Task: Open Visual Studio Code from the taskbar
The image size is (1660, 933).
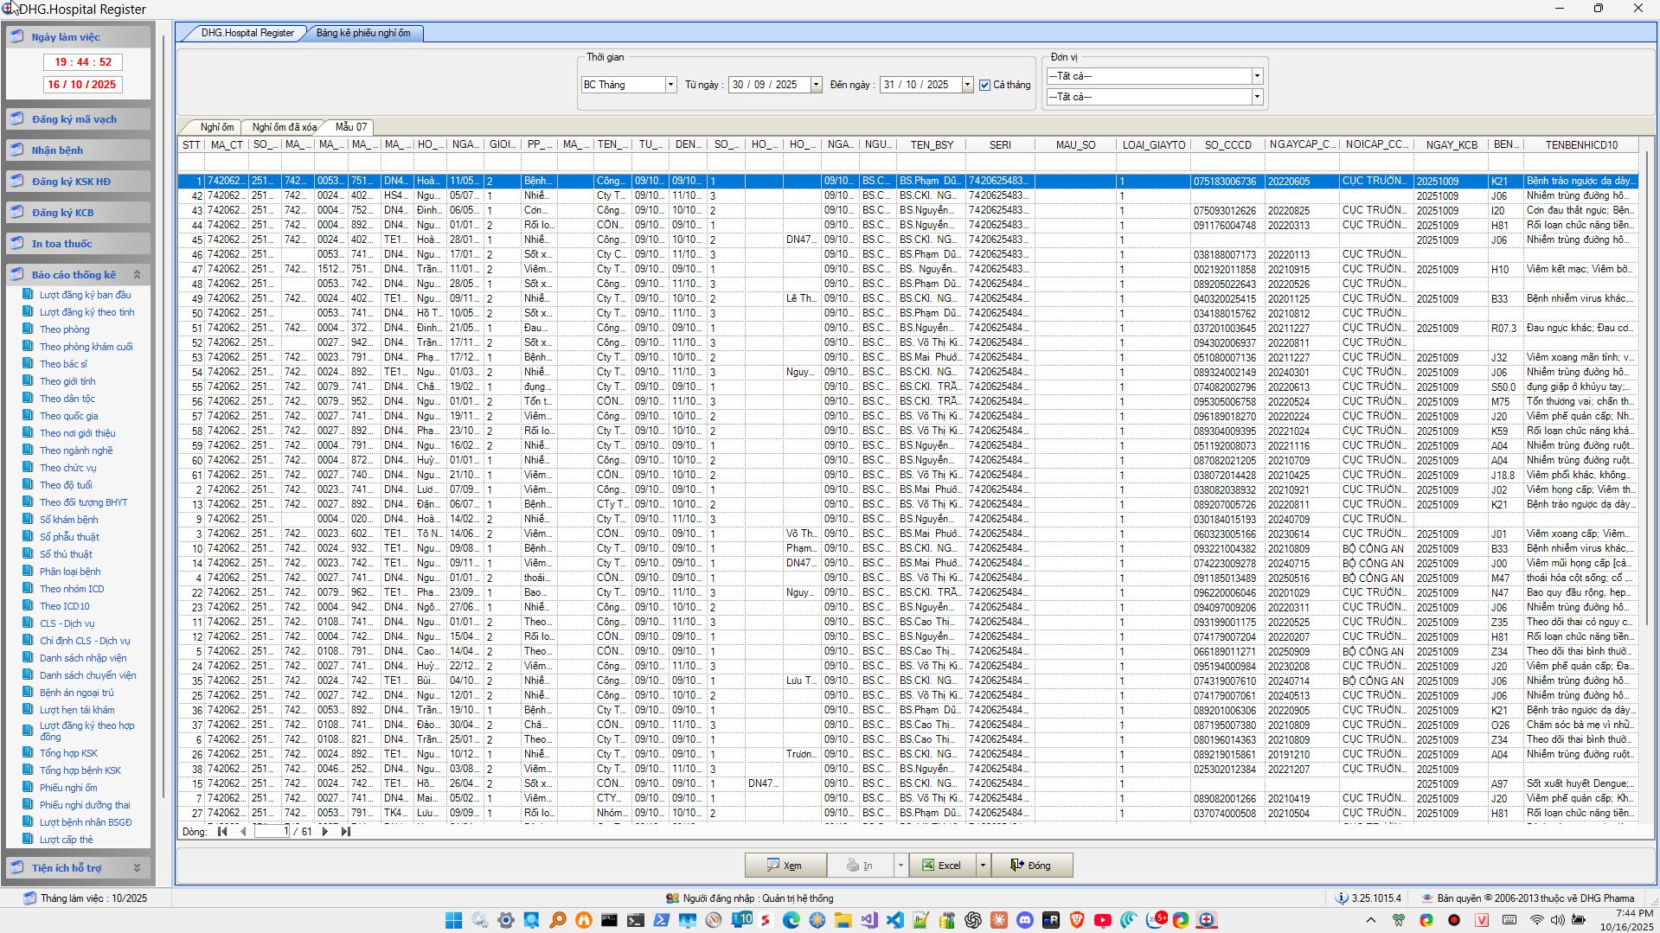Action: (x=894, y=920)
